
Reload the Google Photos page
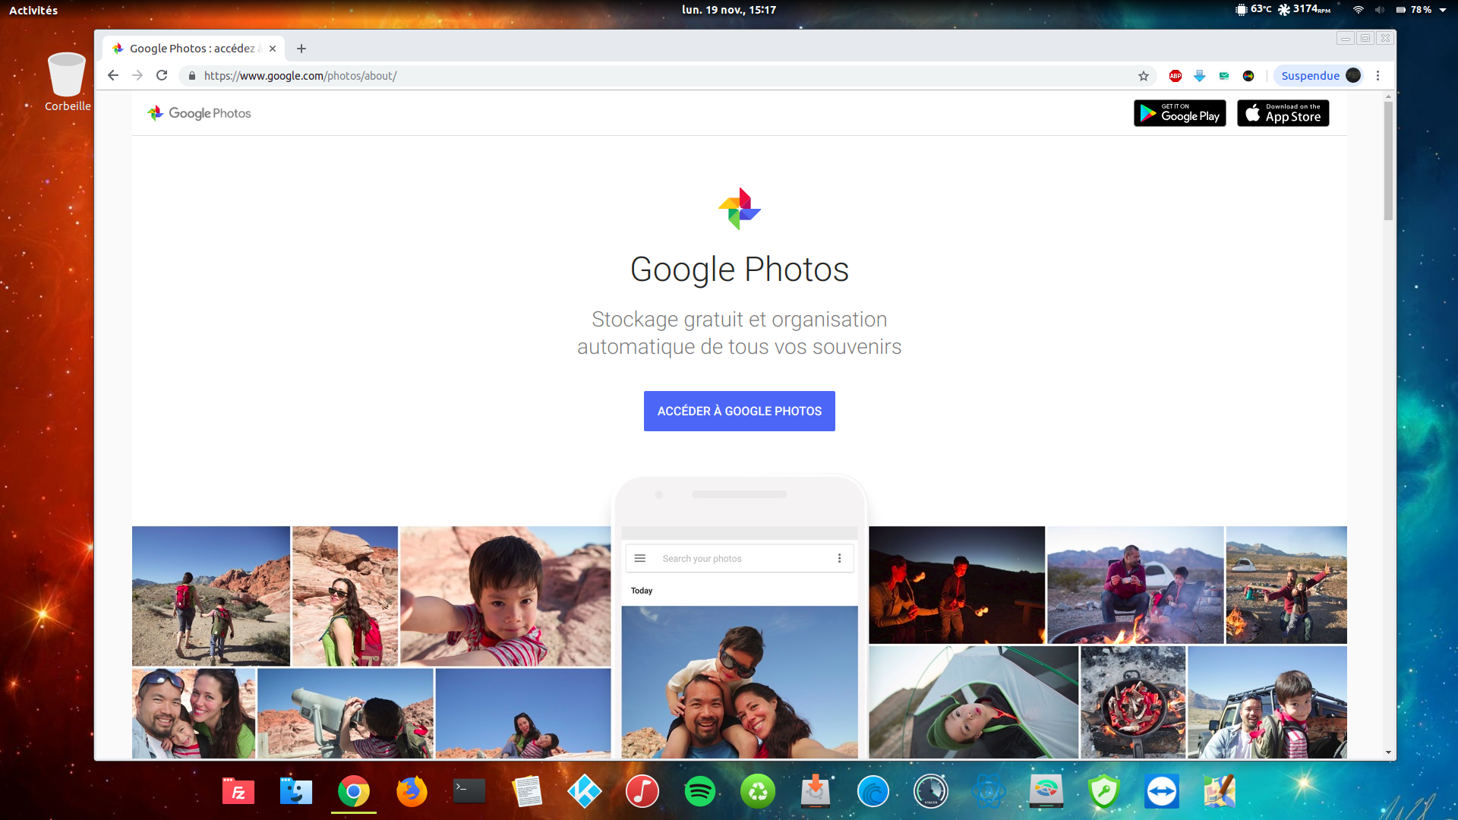162,75
